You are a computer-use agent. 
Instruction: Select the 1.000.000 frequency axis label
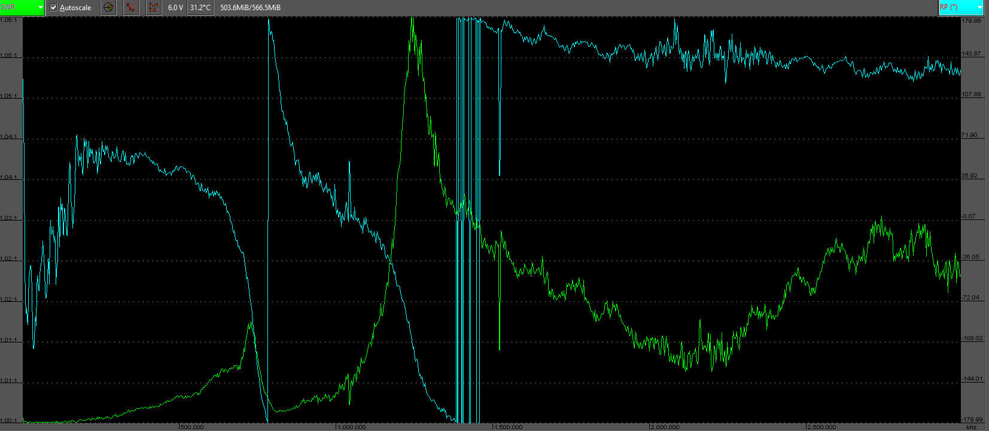351,427
